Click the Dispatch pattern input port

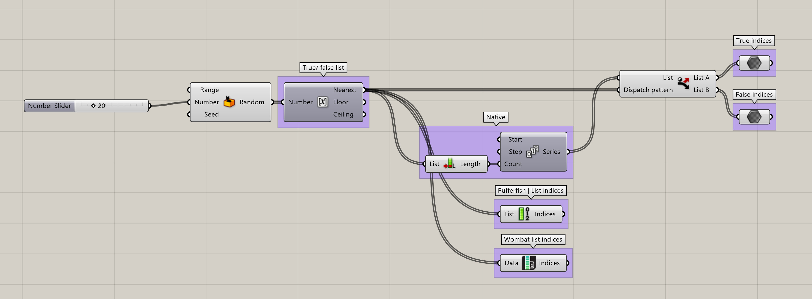click(618, 90)
